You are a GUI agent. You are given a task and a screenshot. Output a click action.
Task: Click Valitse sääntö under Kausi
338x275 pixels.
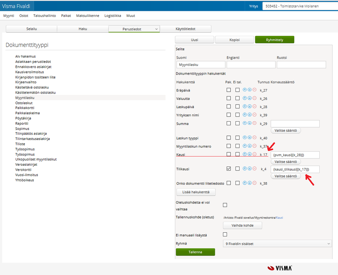click(286, 162)
